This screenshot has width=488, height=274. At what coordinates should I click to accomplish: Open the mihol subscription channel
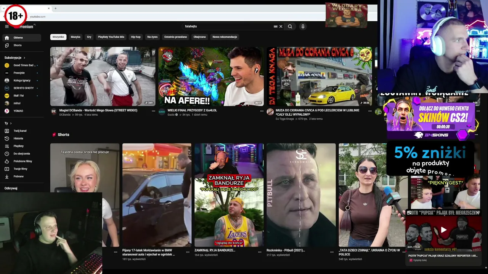click(x=21, y=103)
